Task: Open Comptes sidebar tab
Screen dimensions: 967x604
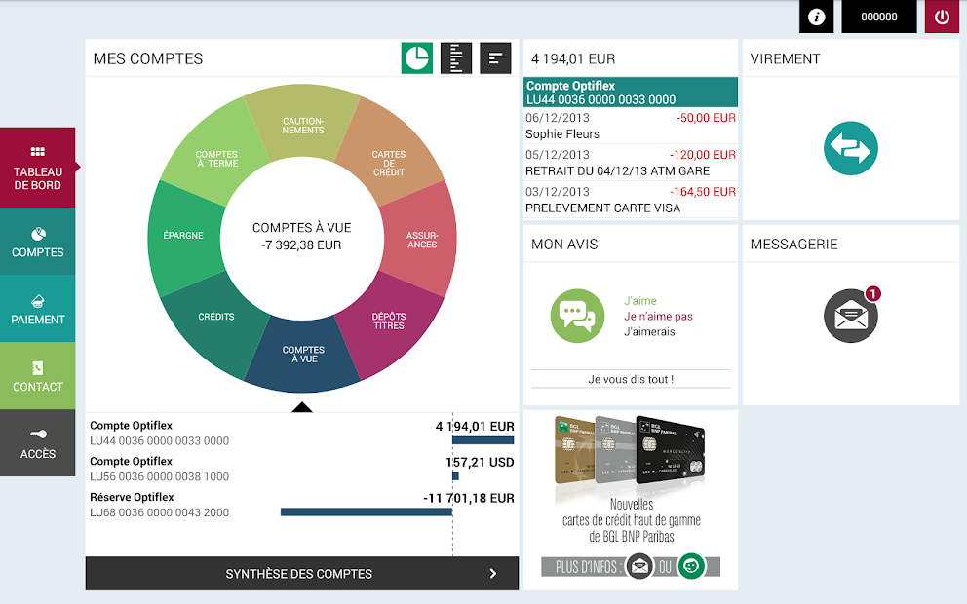Action: [38, 242]
